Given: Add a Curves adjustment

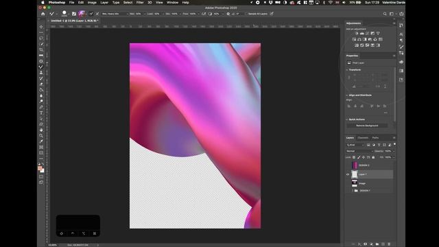Looking at the screenshot, I should pos(368,34).
